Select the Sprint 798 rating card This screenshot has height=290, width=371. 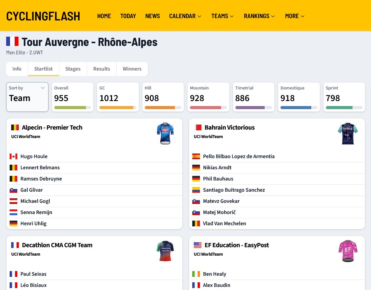coord(344,97)
